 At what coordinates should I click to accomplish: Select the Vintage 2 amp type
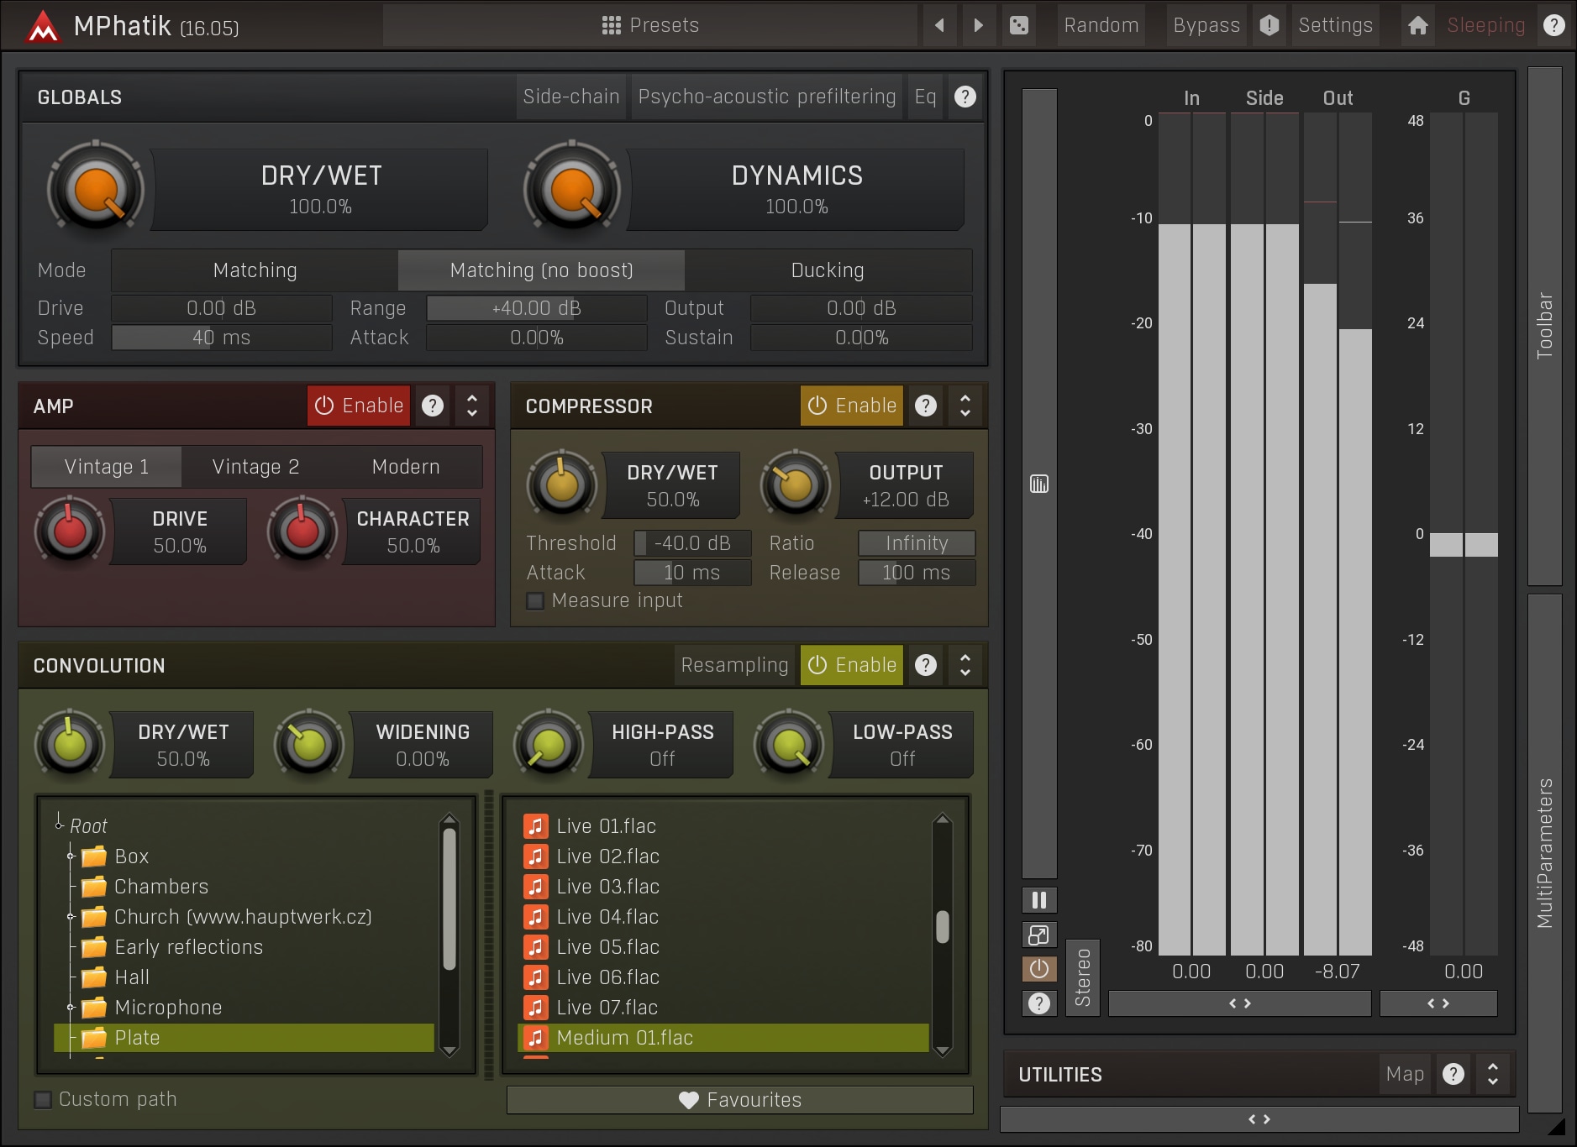coord(255,467)
